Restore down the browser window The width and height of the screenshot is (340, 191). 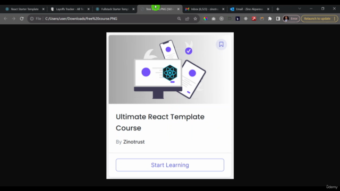click(x=322, y=8)
